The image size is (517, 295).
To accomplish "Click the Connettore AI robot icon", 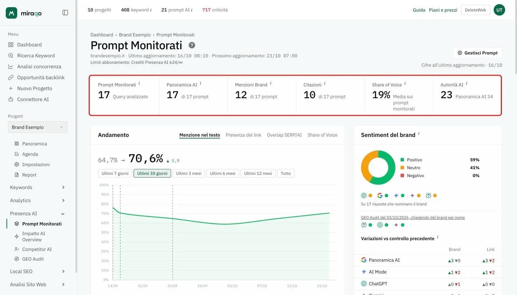I will [x=11, y=99].
